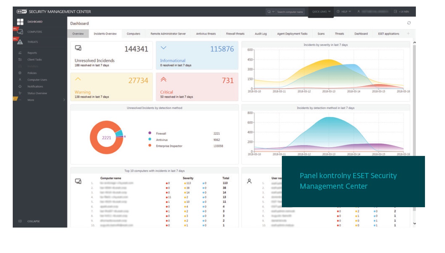Click the computer icon in Top 10 computers panel
This screenshot has width=445, height=253.
[78, 181]
